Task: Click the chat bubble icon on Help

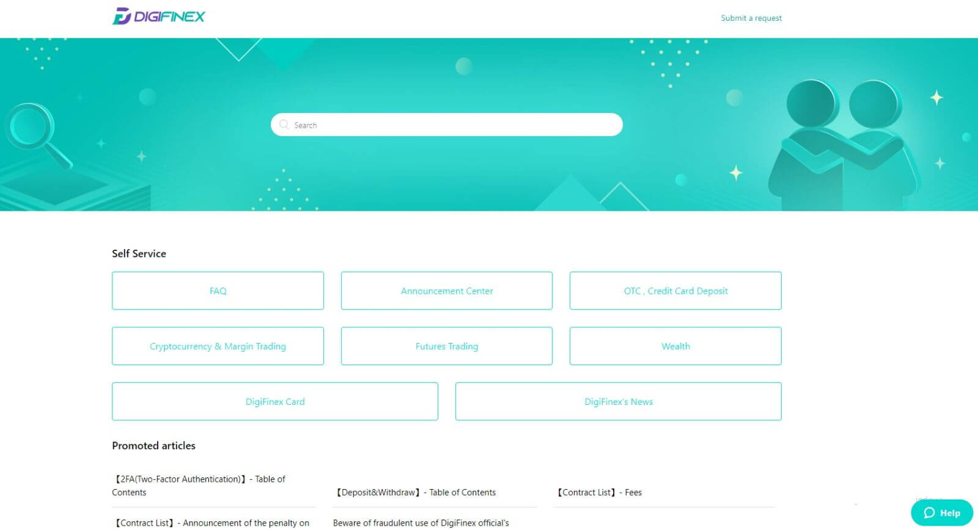Action: (x=929, y=513)
